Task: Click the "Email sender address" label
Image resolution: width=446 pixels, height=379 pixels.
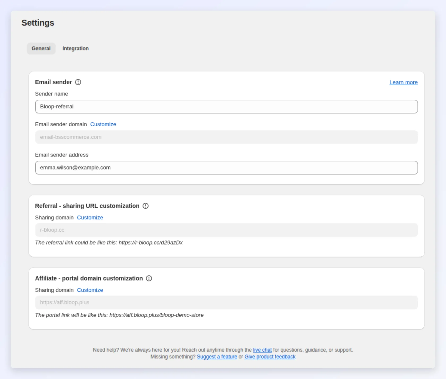Action: (62, 155)
